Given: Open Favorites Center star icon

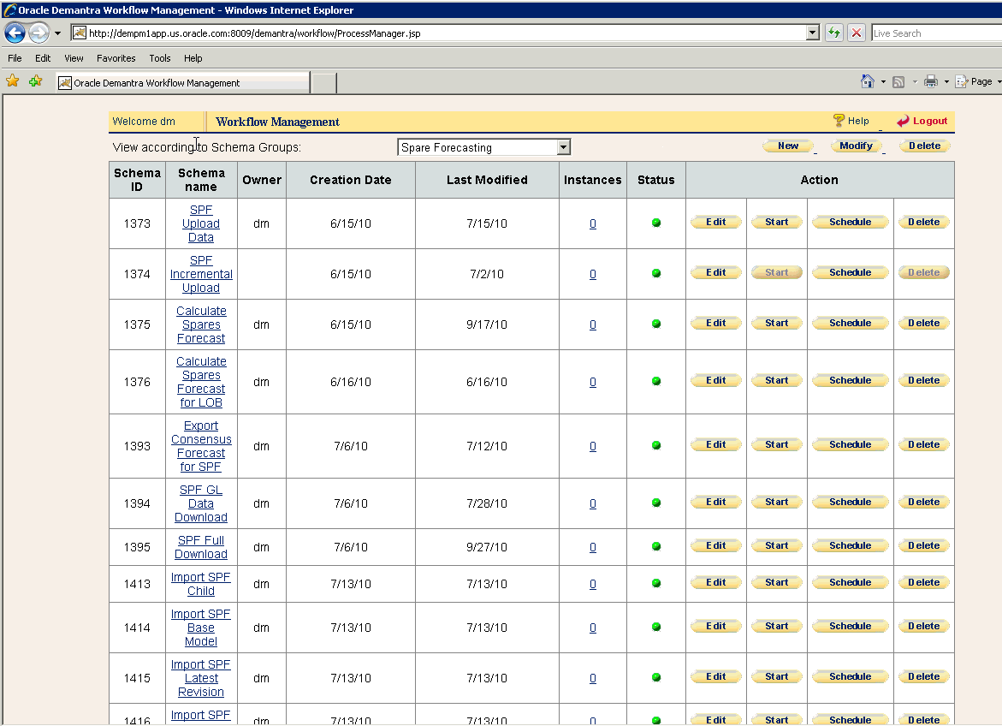Looking at the screenshot, I should [13, 81].
